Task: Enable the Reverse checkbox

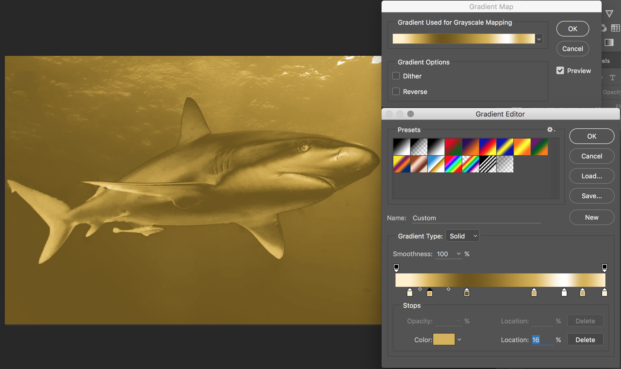Action: (x=396, y=92)
